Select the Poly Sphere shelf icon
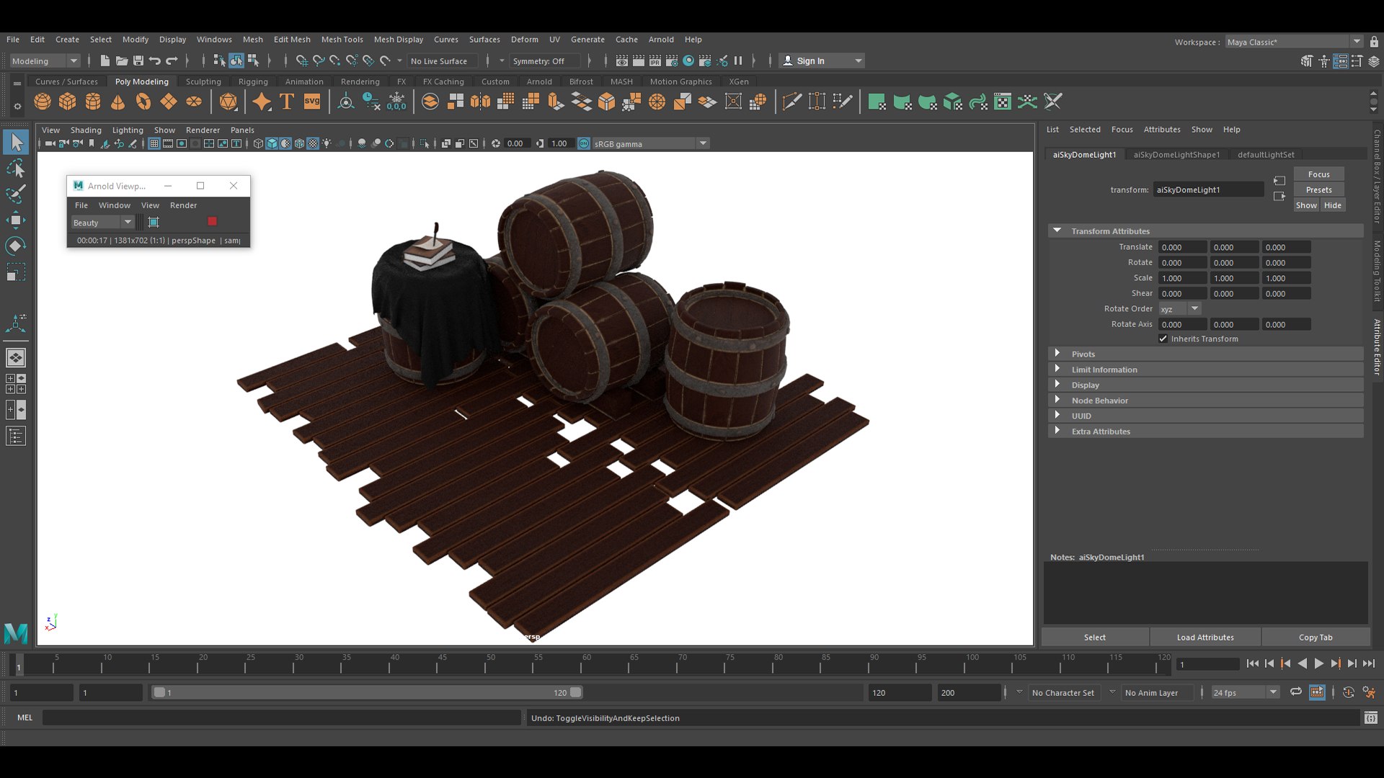This screenshot has height=778, width=1384. click(x=43, y=102)
